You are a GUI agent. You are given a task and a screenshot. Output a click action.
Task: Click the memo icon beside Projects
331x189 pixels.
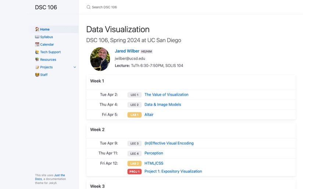pyautogui.click(x=37, y=67)
